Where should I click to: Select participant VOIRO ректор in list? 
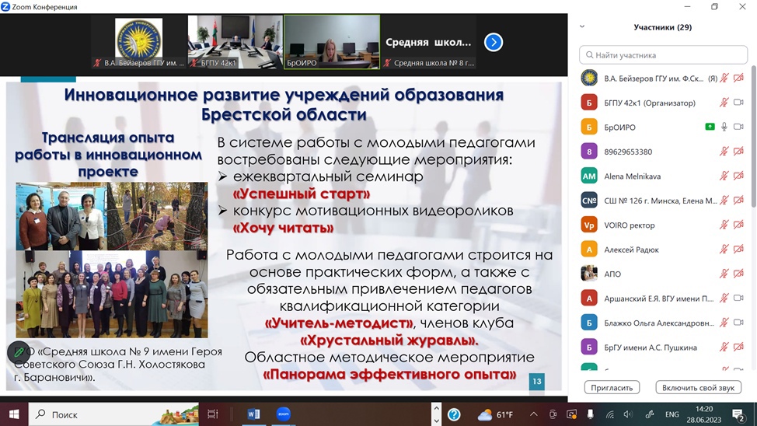(x=630, y=225)
